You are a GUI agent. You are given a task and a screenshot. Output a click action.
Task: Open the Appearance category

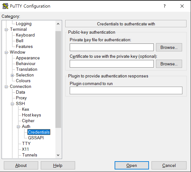[x=28, y=58]
